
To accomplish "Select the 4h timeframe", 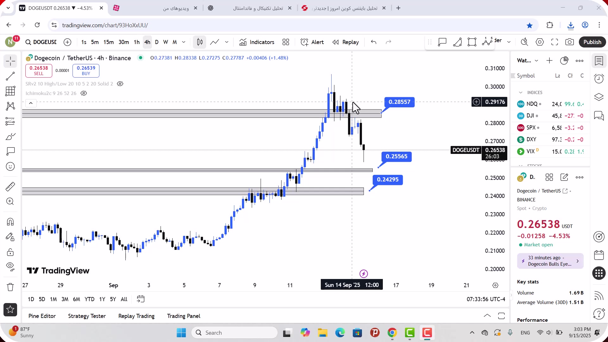I will [147, 42].
